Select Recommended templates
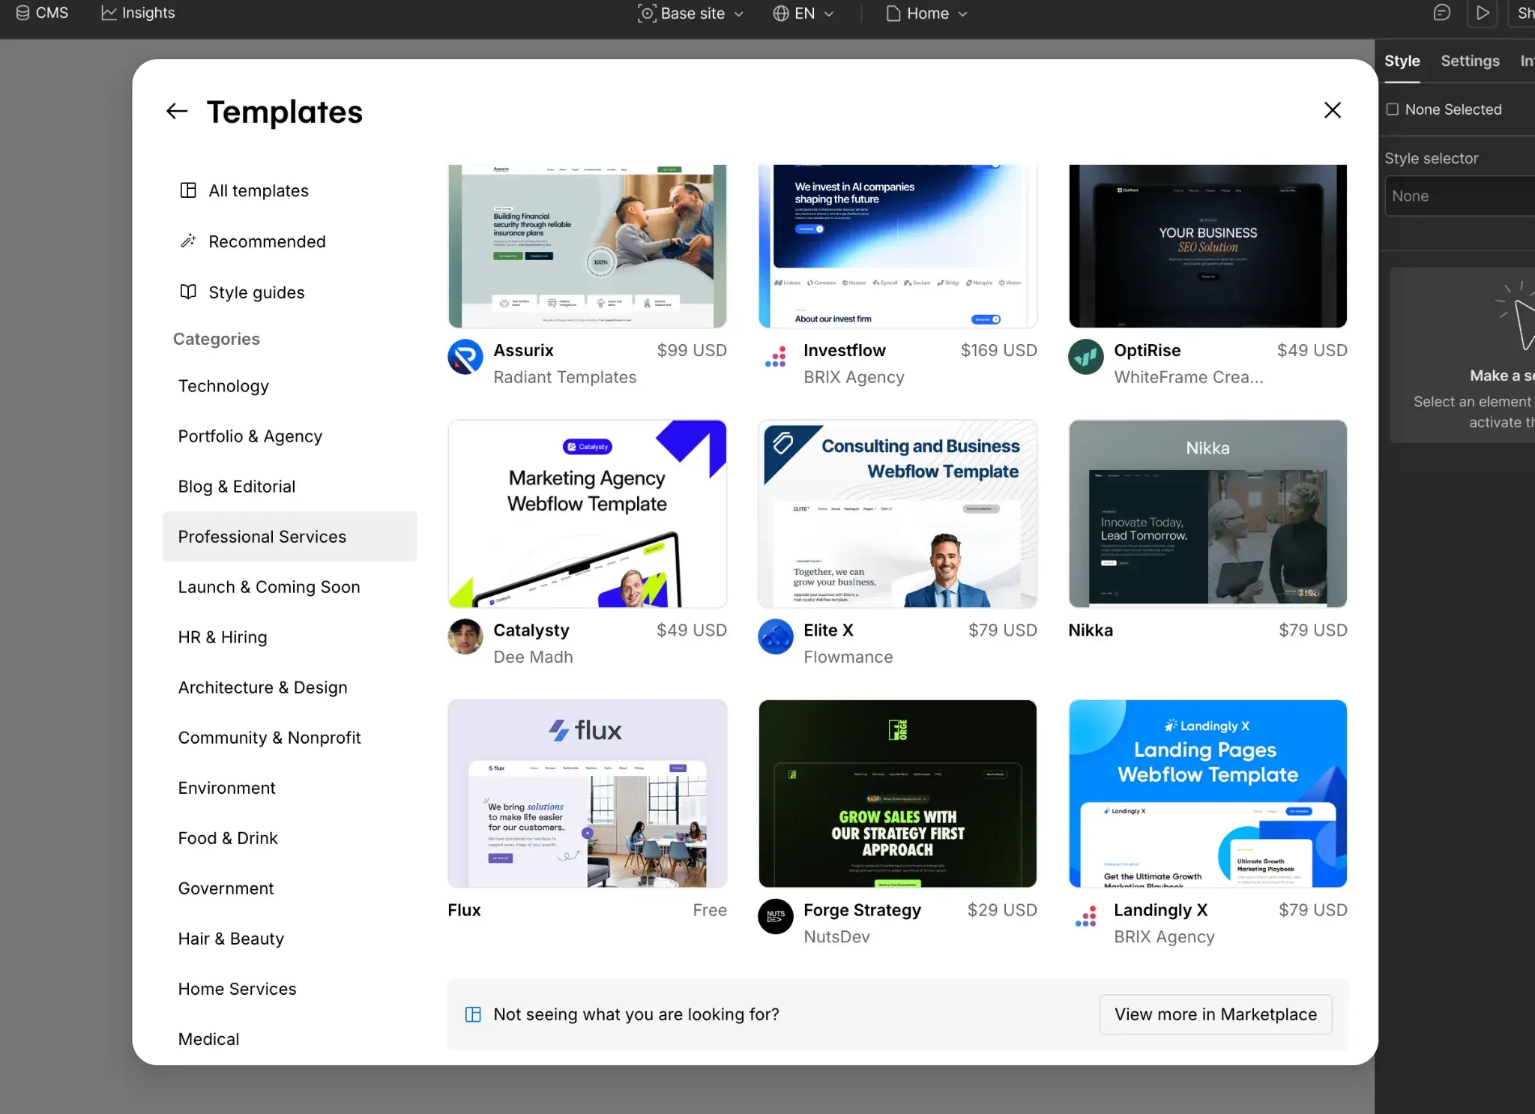 coord(289,241)
